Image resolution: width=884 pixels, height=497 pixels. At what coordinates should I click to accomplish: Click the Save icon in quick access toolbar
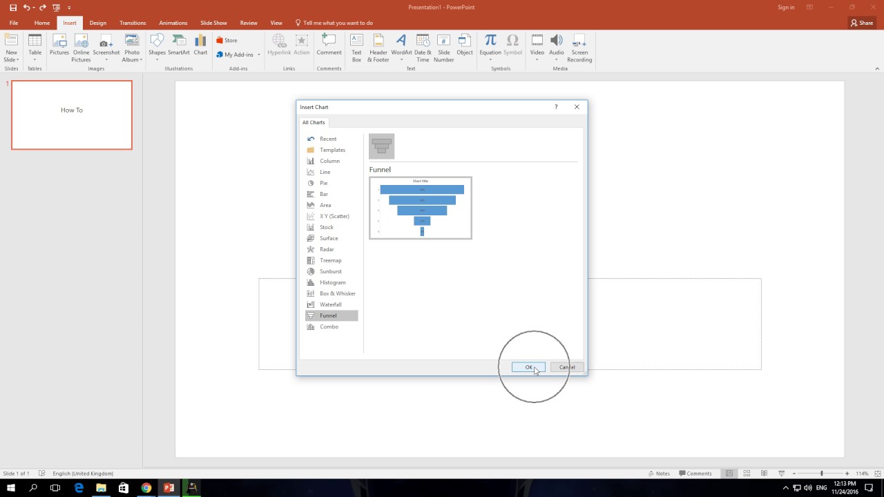[x=12, y=8]
